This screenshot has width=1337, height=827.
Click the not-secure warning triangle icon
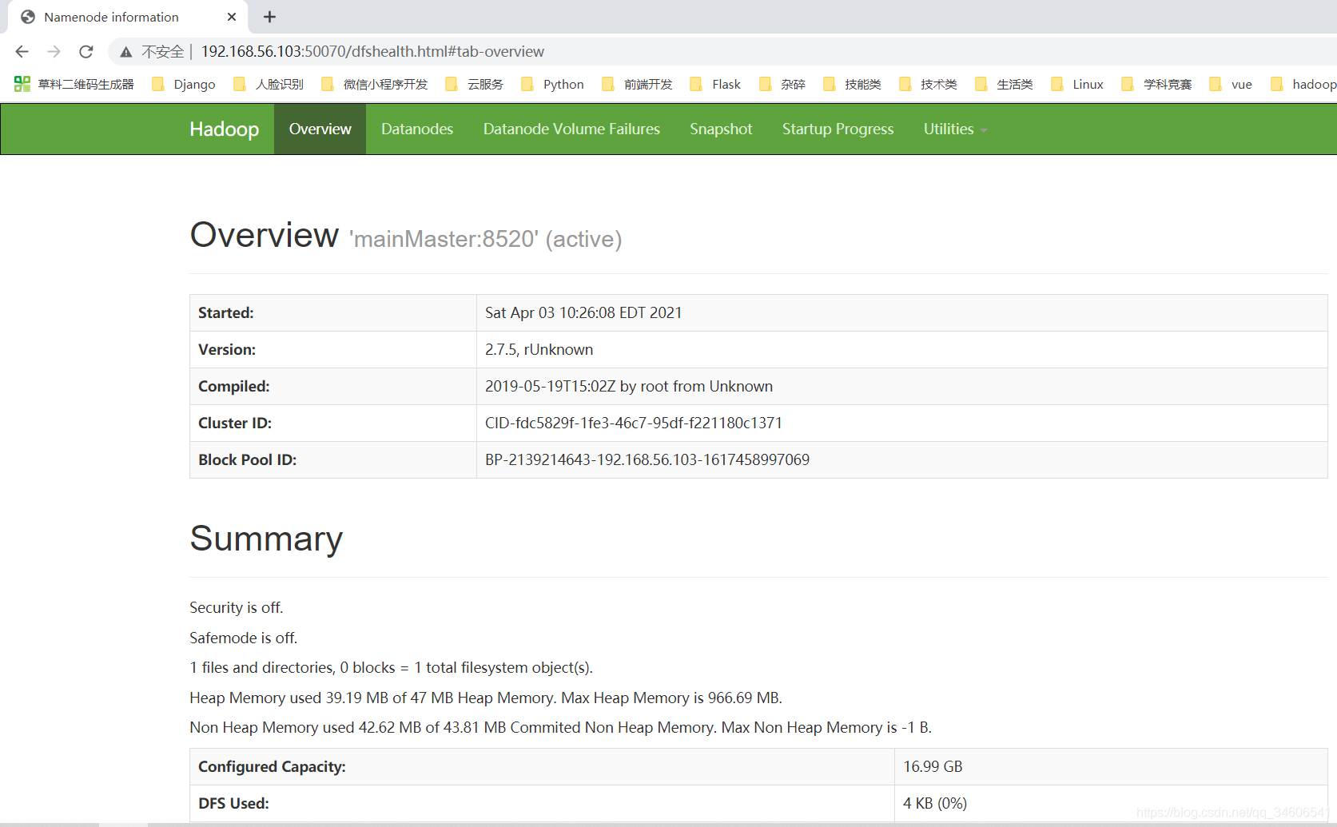(x=126, y=52)
